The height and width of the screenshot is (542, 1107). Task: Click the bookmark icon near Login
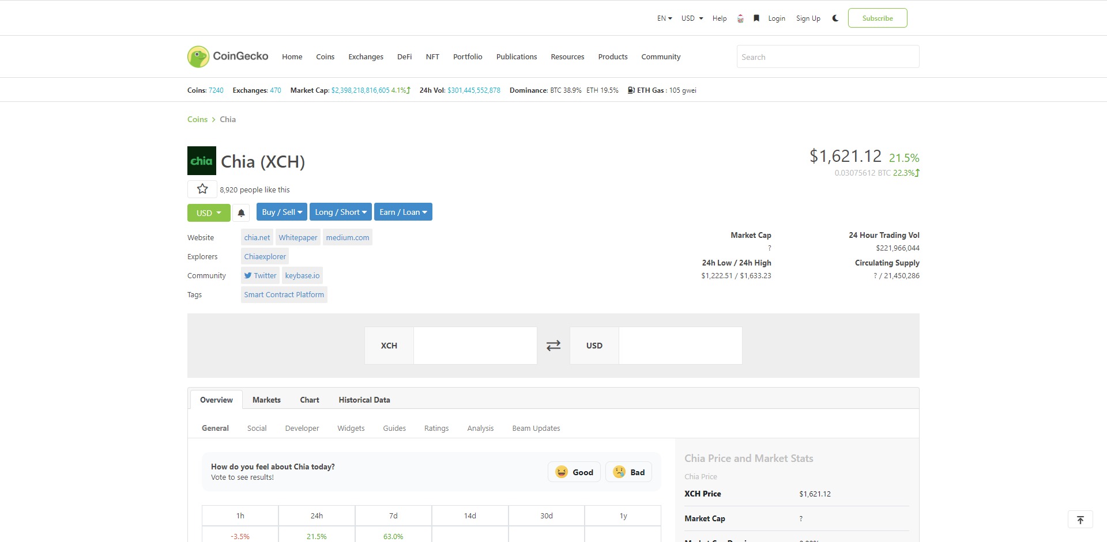coord(756,18)
